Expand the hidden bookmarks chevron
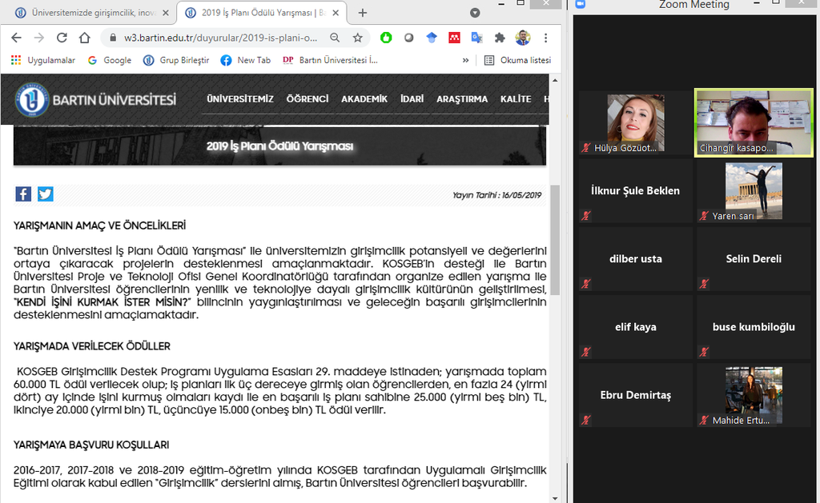This screenshot has width=820, height=503. [x=466, y=60]
